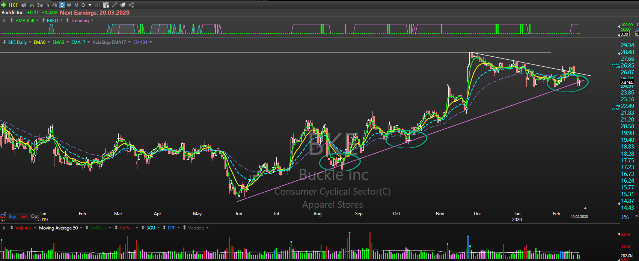The image size is (639, 261).
Task: Click the blue-red swap arrows icon near Buy
Action: (x=3, y=216)
